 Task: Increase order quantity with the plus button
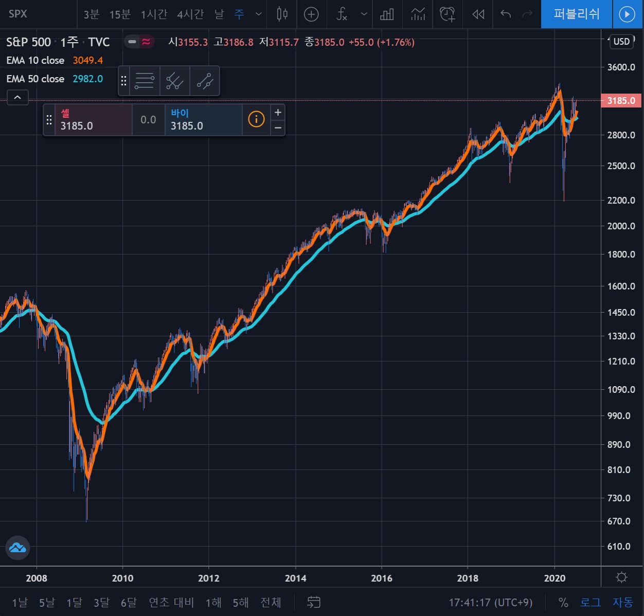(278, 112)
